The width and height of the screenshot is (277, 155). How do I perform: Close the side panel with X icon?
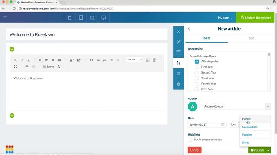(x=178, y=31)
